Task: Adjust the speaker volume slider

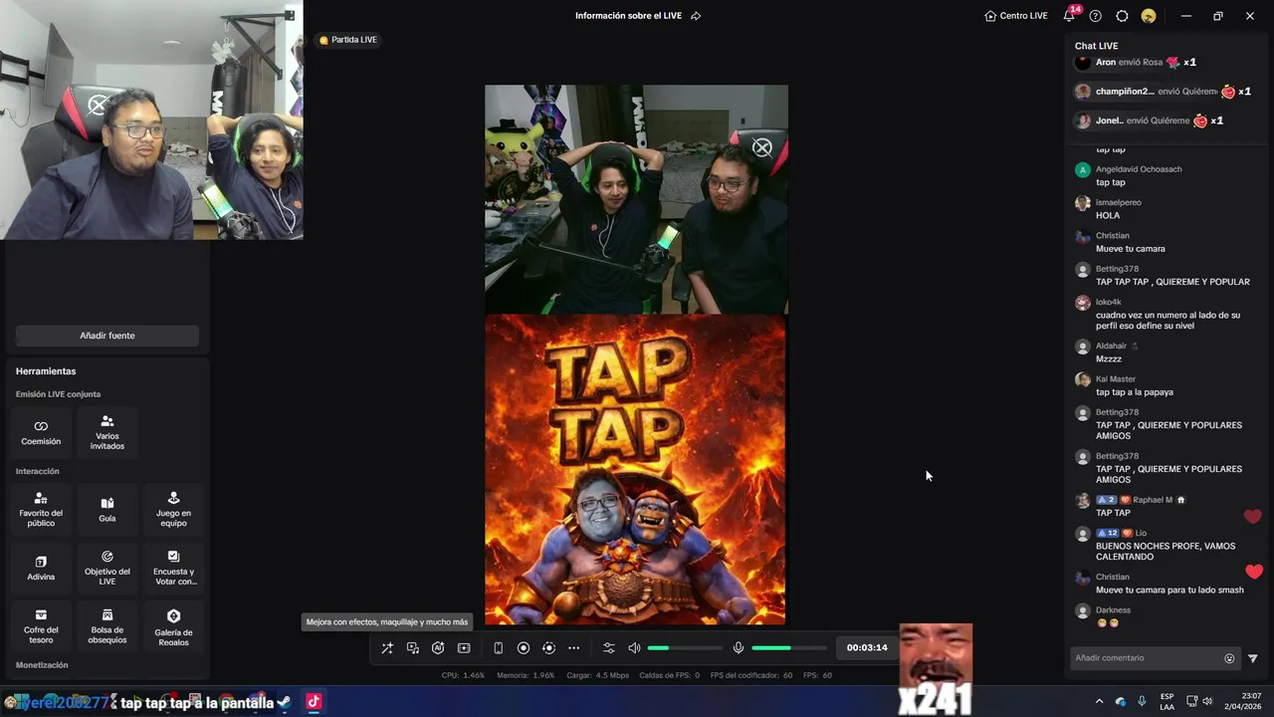Action: [685, 648]
